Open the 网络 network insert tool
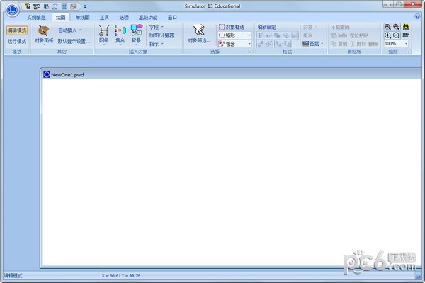Image resolution: width=425 pixels, height=283 pixels. (x=104, y=32)
